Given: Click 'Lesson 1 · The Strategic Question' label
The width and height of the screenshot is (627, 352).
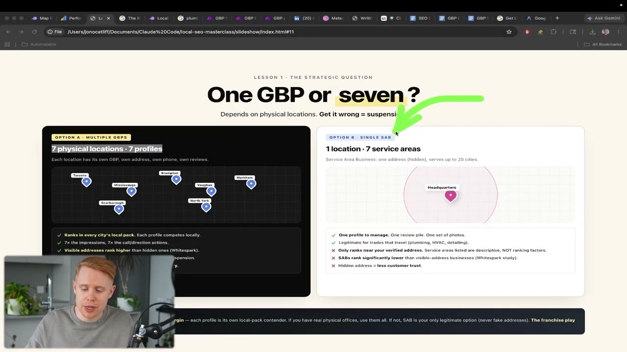Looking at the screenshot, I should tap(313, 77).
